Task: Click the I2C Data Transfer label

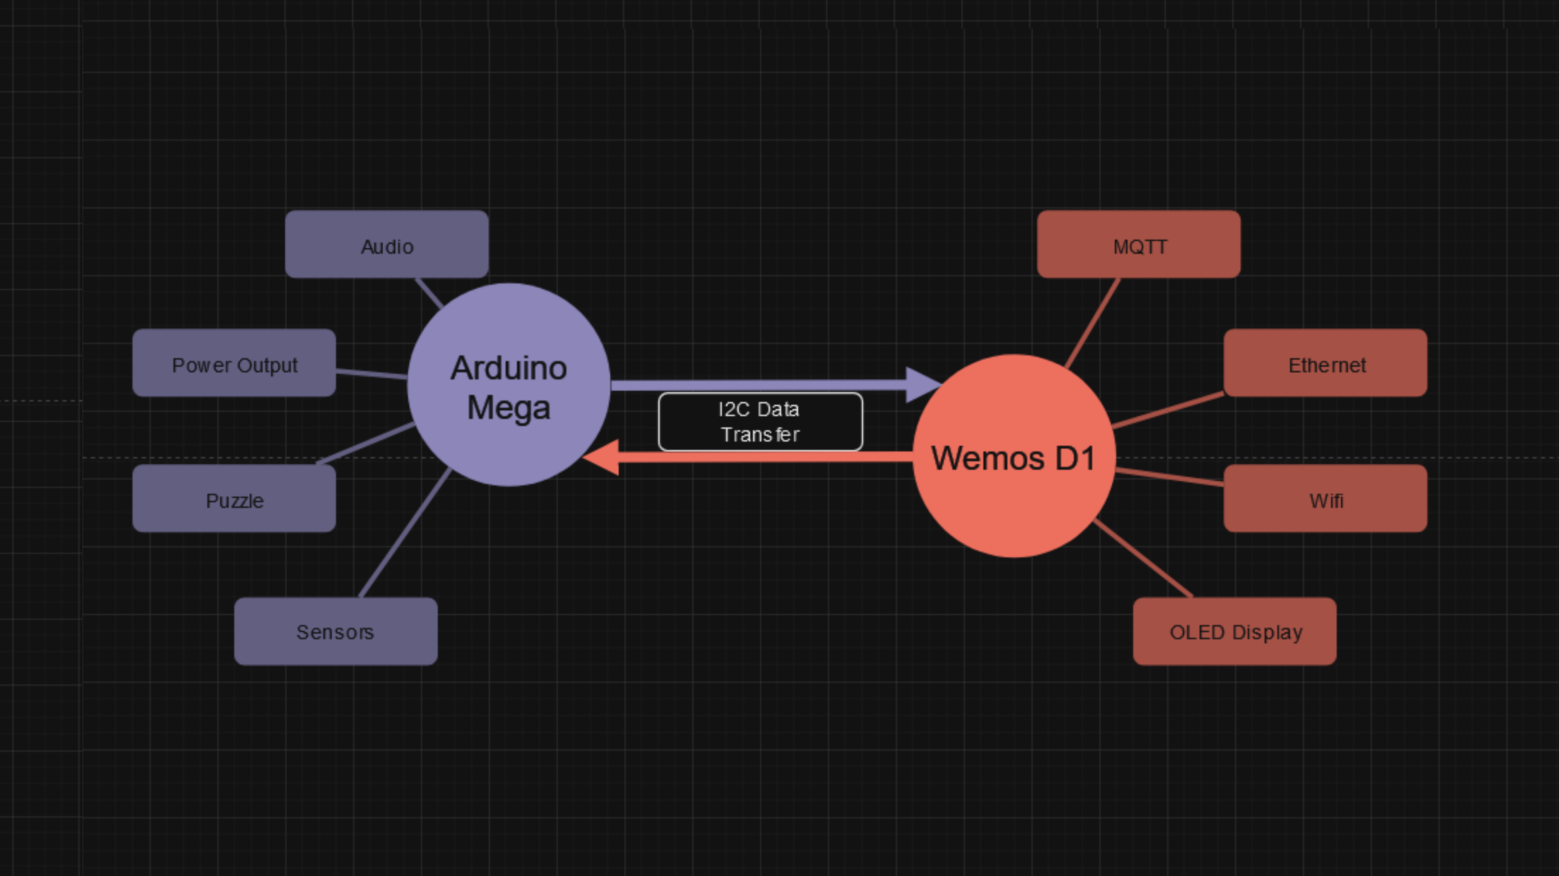Action: coord(760,422)
